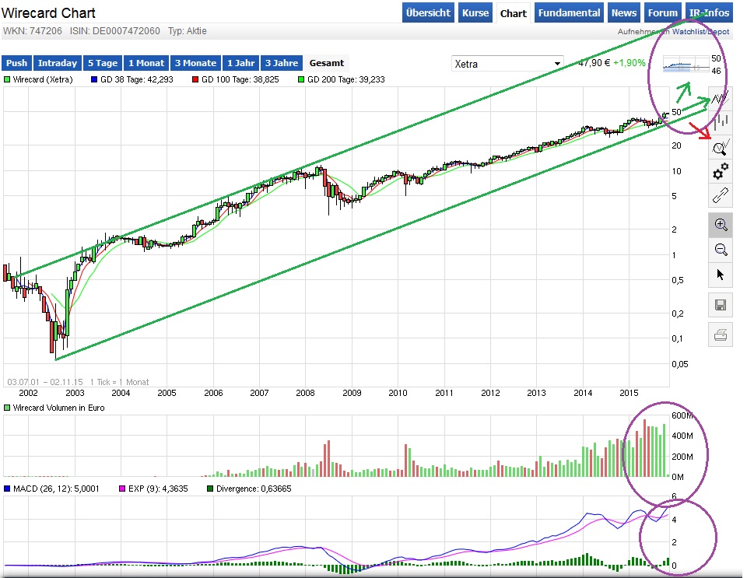747x578 pixels.
Task: Click the GD 100 Tage red swatch
Action: coord(195,79)
